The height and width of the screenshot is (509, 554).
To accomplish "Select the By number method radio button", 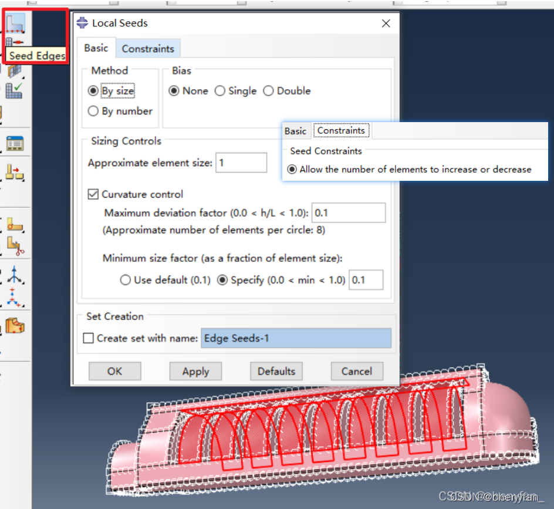I will 93,111.
